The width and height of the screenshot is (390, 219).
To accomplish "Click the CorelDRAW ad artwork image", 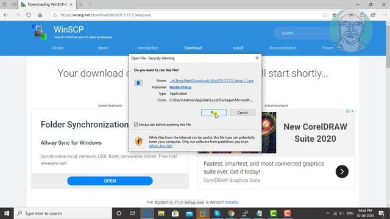I will click(x=269, y=133).
